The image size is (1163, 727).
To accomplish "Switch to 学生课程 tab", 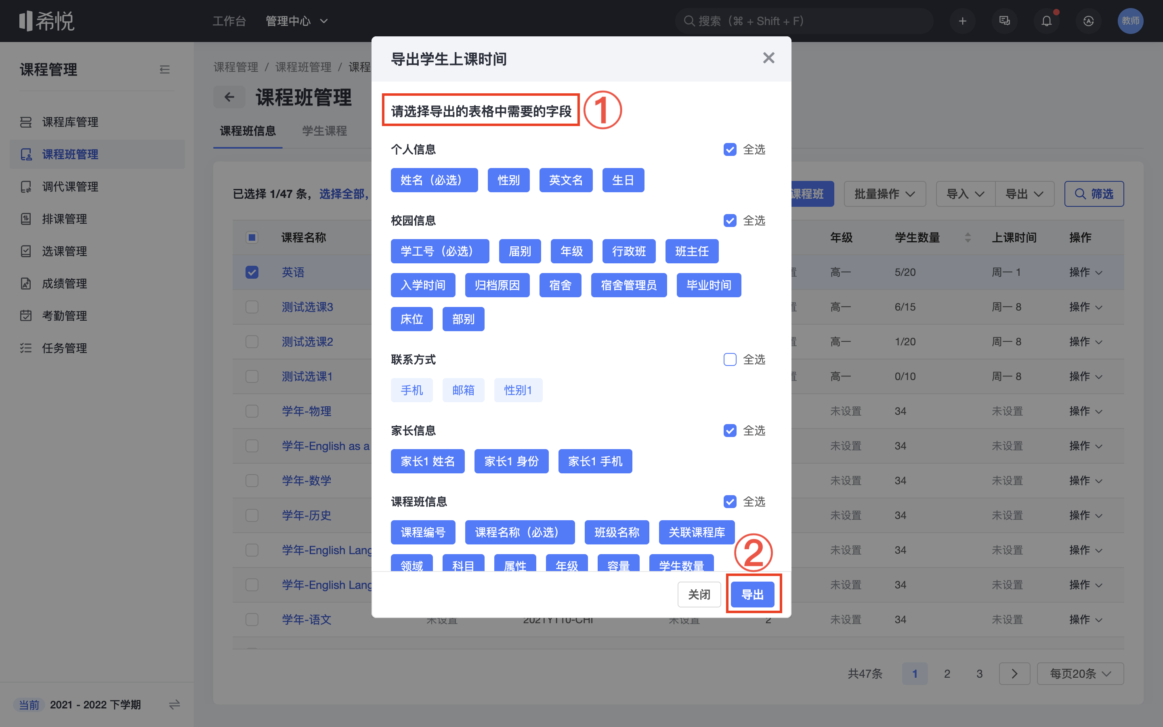I will (x=324, y=131).
